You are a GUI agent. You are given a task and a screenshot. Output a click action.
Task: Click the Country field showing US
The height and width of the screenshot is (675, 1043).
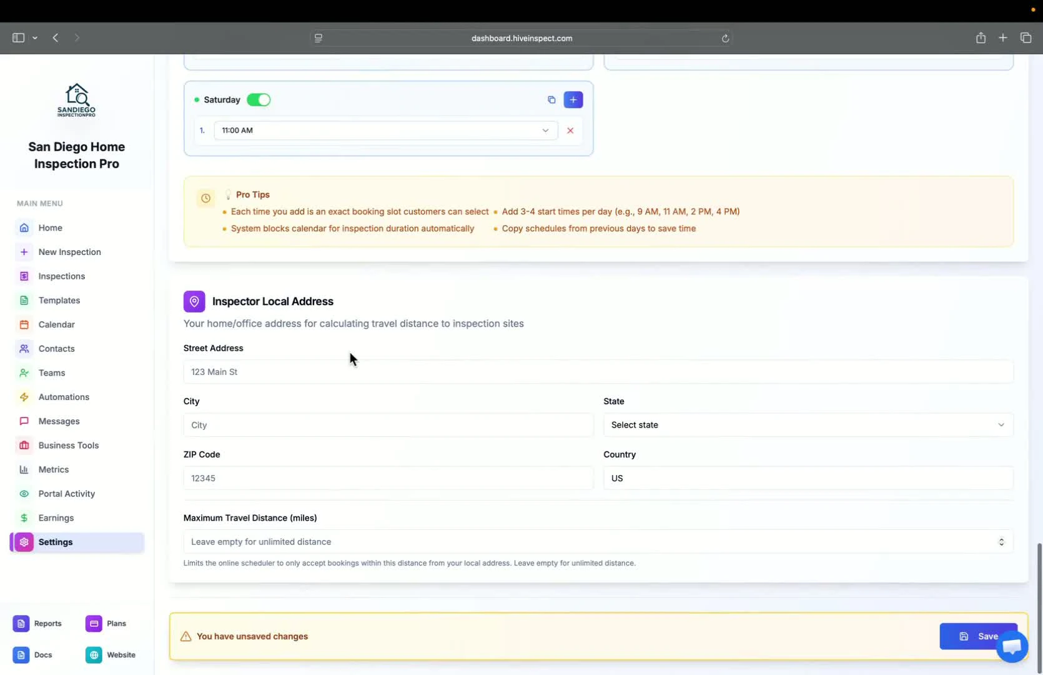coord(808,478)
